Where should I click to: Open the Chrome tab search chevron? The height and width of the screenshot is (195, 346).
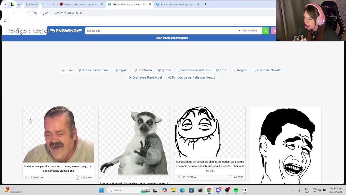click(x=5, y=4)
